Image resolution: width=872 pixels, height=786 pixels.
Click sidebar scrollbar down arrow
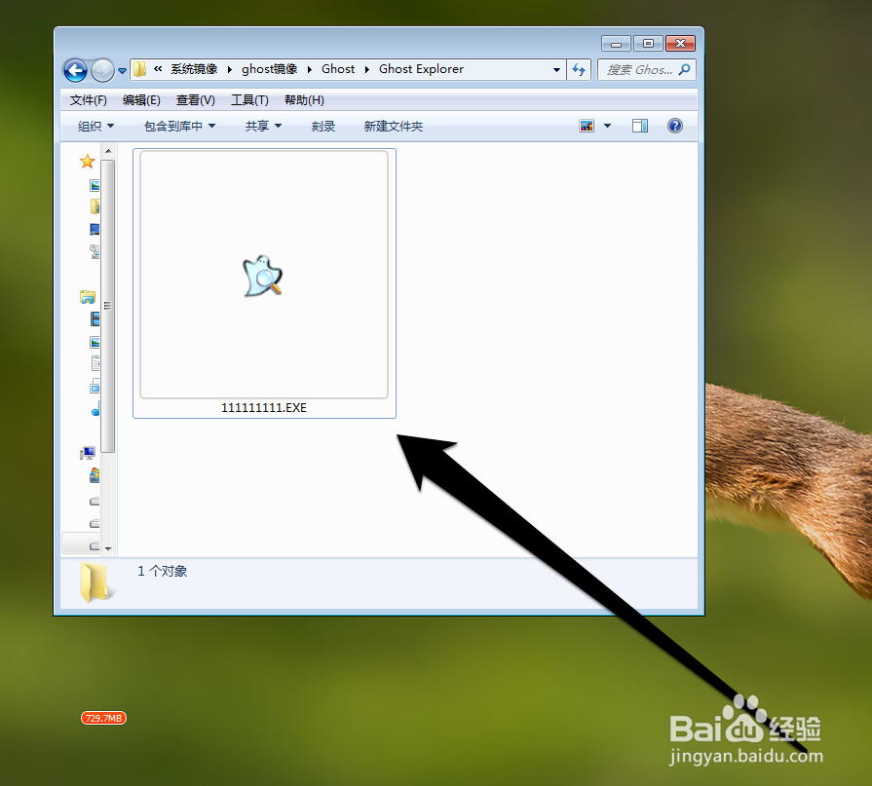click(x=108, y=548)
